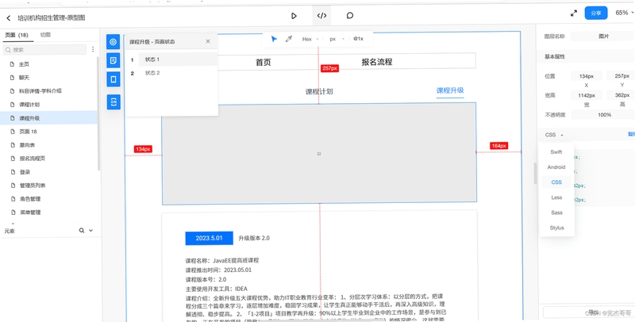Click 首页 in the canvas navigation
Viewport: 635px width, 322px height.
264,63
